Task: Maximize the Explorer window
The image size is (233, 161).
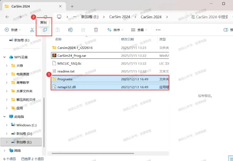Action: click(x=224, y=4)
